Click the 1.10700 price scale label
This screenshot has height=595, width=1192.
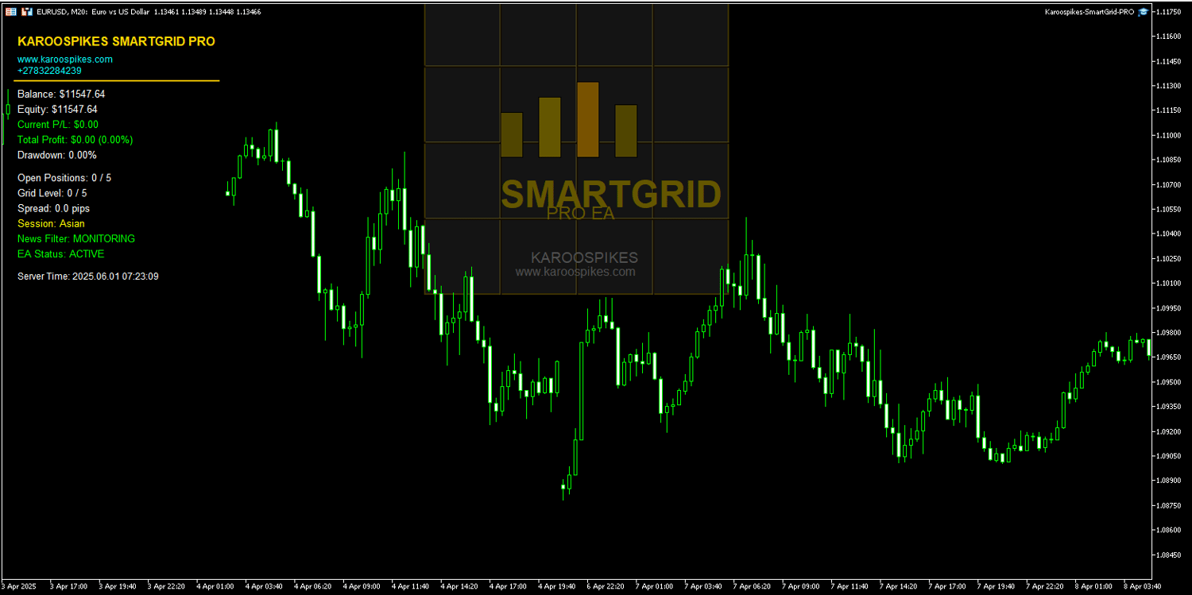tap(1167, 184)
